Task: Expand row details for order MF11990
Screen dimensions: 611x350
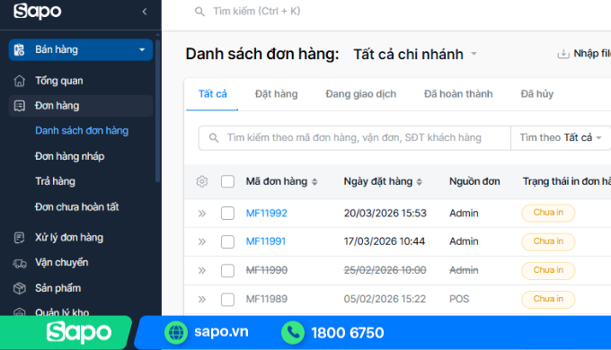Action: tap(202, 271)
